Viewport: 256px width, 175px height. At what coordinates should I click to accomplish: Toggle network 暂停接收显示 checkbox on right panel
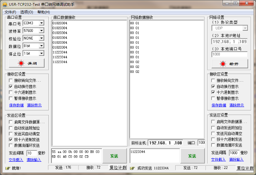[x=213, y=98]
